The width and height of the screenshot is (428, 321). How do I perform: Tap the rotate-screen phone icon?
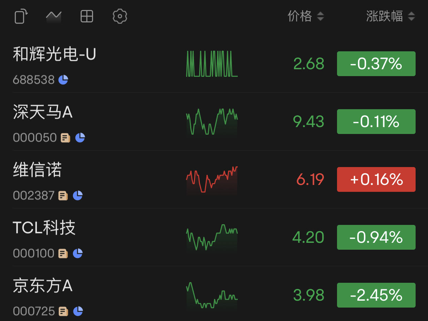click(x=21, y=16)
